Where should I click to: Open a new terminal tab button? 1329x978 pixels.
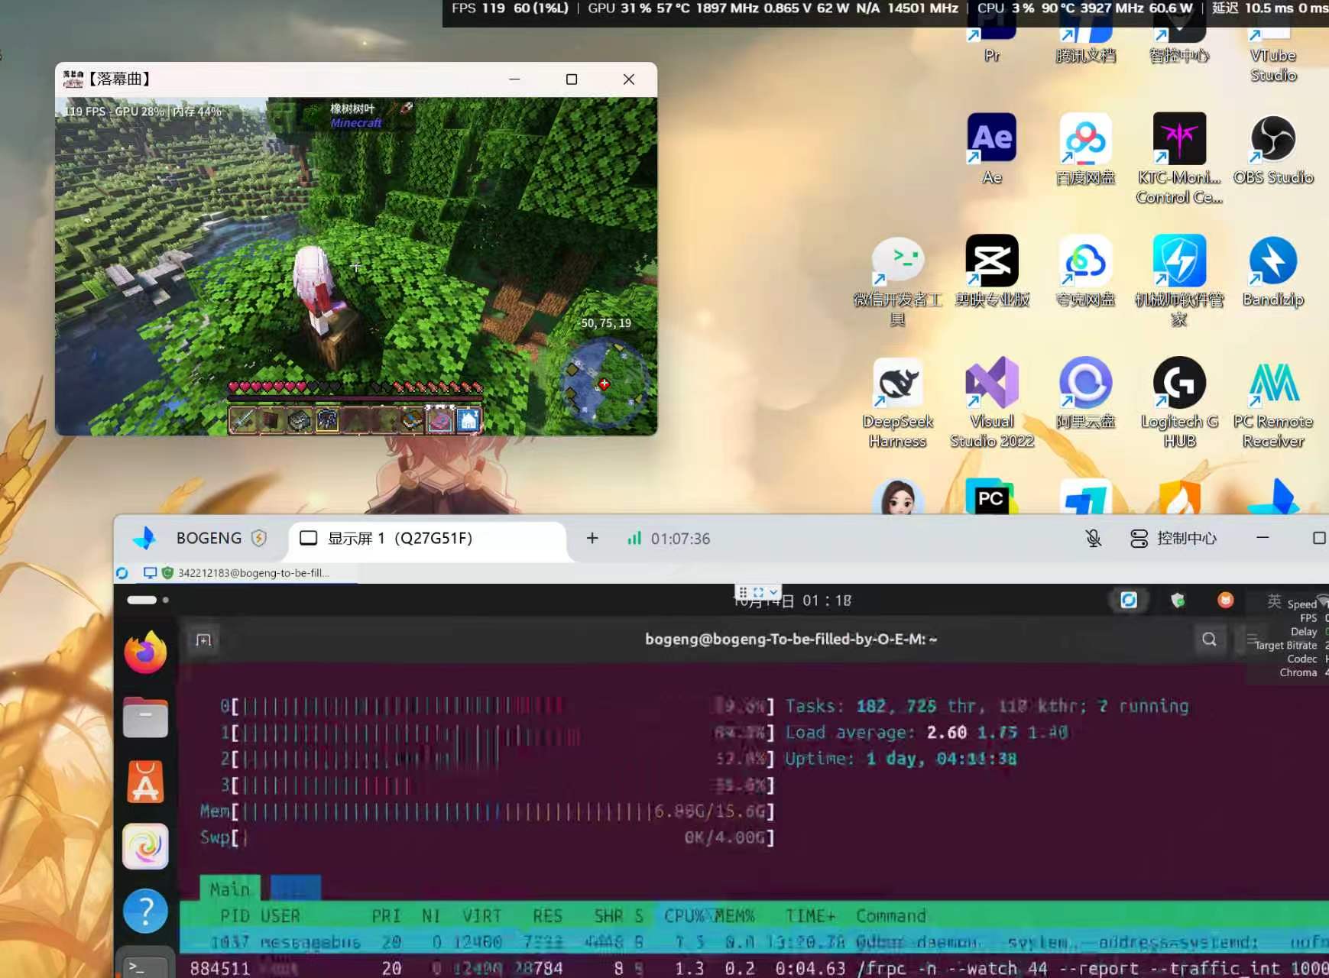coord(203,640)
